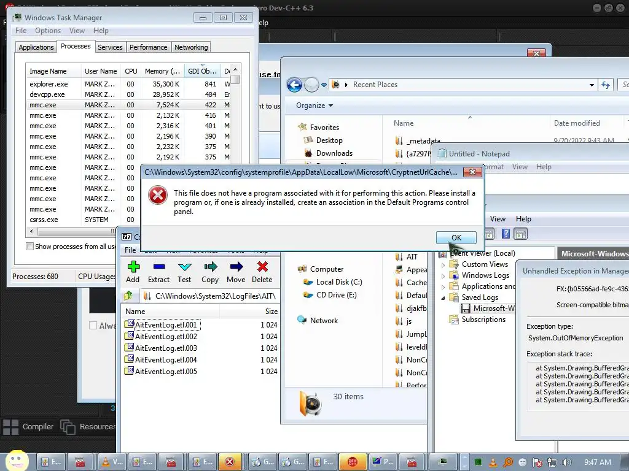Screen dimensions: 629x471
Task: Sort processes by Memory column
Action: coord(162,71)
